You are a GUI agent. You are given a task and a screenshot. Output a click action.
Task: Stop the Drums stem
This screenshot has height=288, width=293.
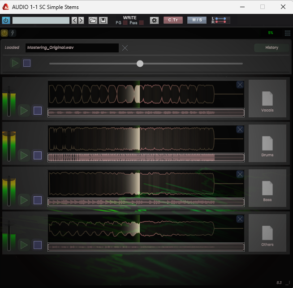[38, 155]
